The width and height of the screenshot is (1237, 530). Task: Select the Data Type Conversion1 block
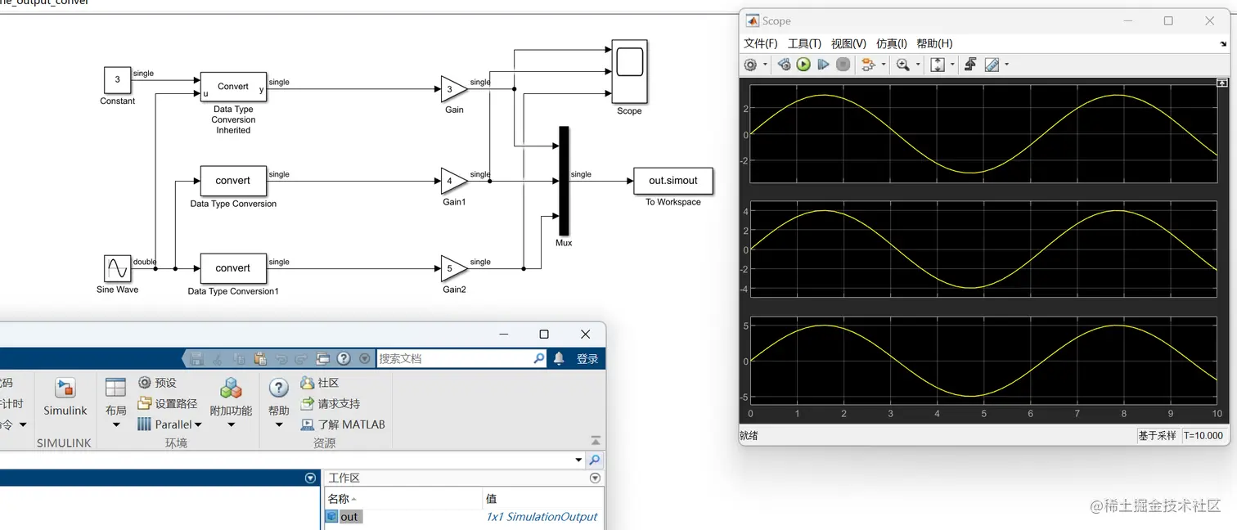point(233,268)
